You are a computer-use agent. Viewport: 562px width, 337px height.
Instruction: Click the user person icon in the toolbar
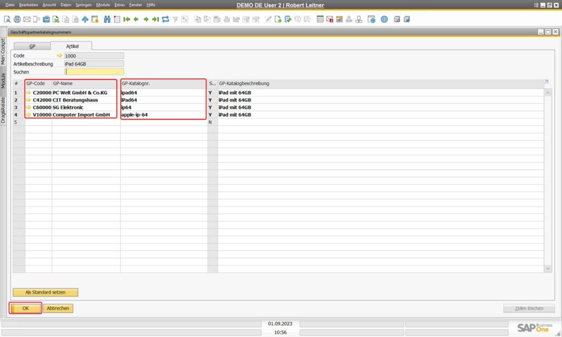click(x=359, y=19)
